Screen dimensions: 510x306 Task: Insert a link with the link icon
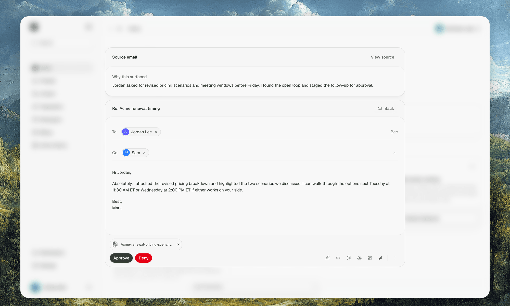pyautogui.click(x=338, y=258)
